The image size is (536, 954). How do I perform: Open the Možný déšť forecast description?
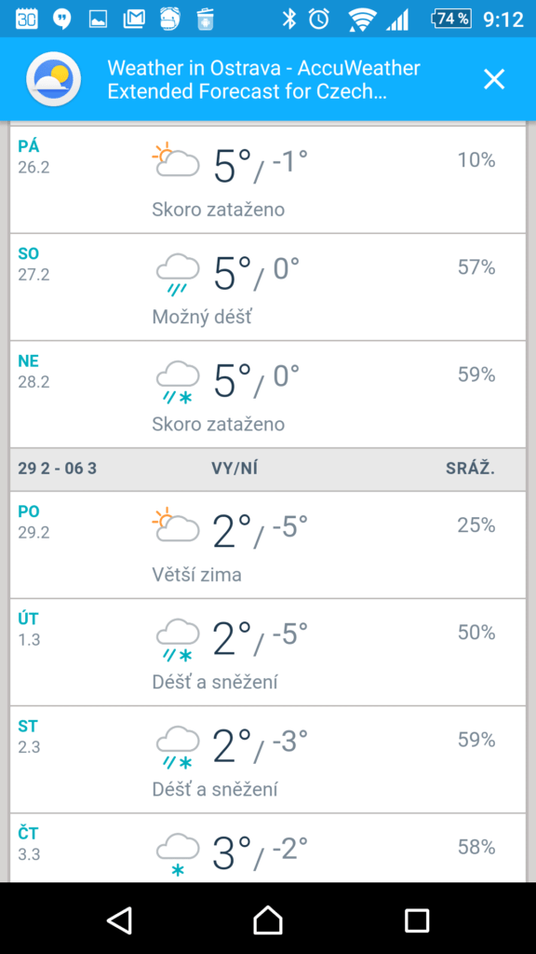[201, 317]
